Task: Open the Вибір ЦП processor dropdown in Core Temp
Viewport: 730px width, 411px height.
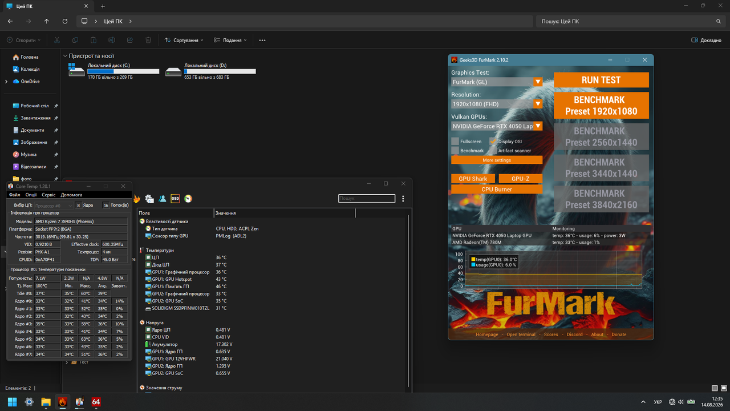Action: pyautogui.click(x=54, y=205)
